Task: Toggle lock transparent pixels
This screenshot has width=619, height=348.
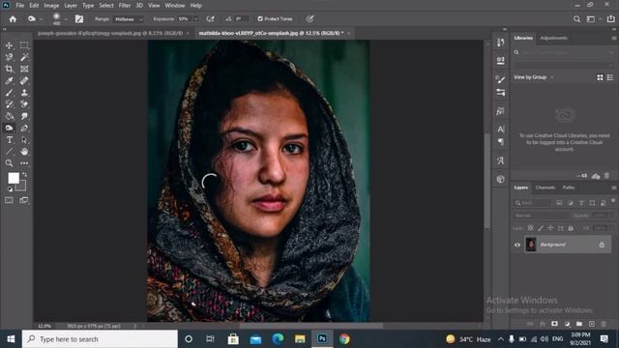Action: click(x=531, y=228)
